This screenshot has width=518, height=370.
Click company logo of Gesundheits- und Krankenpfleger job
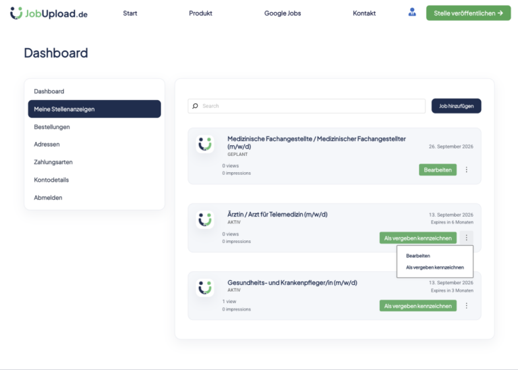pos(205,288)
